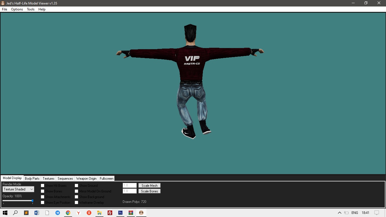Switch to the Fullscreen tab
Screen dimensions: 386x217
coord(107,179)
